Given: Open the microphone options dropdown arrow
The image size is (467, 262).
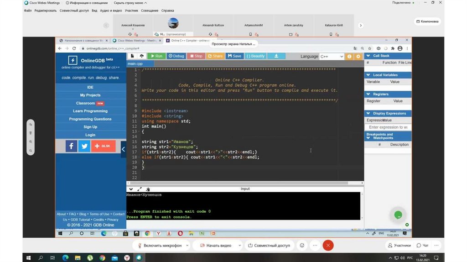Looking at the screenshot, I should 187,245.
